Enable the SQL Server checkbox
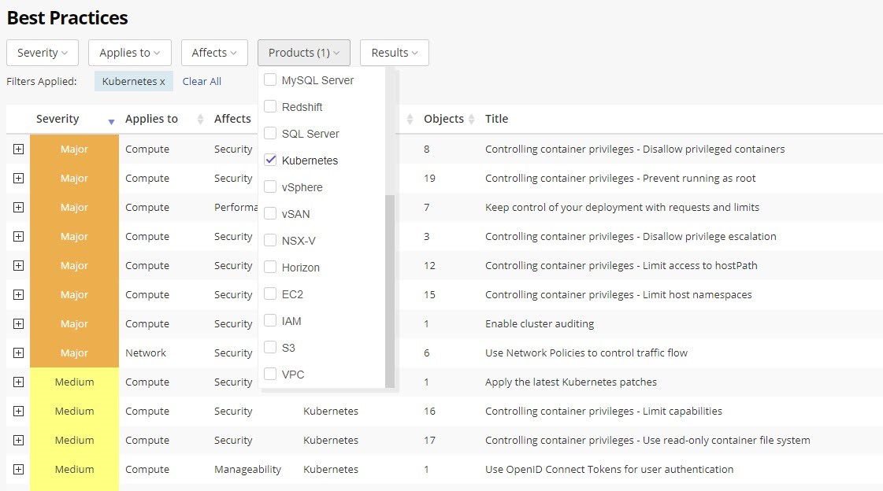Viewport: 883px width, 491px height. 270,133
